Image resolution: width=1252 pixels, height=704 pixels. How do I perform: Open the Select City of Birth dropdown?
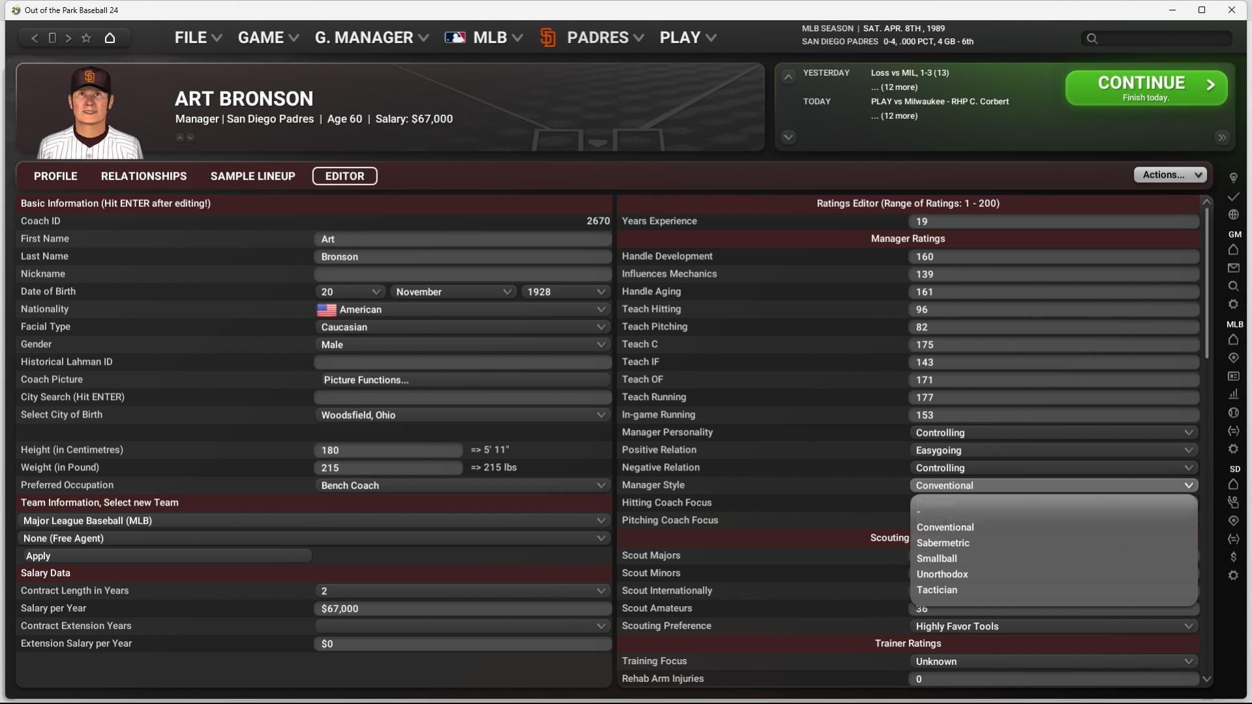point(462,415)
